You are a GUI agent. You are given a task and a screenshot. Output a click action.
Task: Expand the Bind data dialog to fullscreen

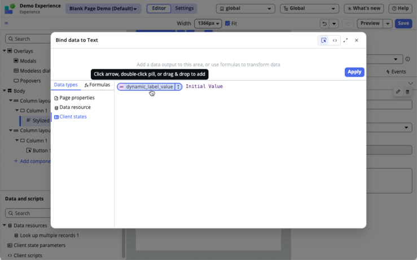(x=345, y=41)
